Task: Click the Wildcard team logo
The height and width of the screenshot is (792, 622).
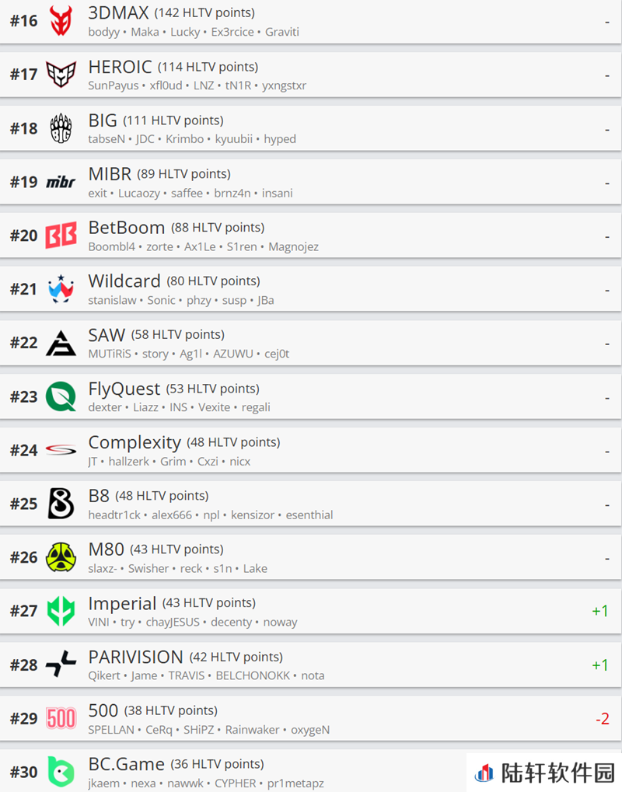Action: [x=61, y=289]
